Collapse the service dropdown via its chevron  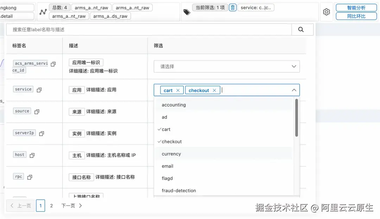click(294, 90)
